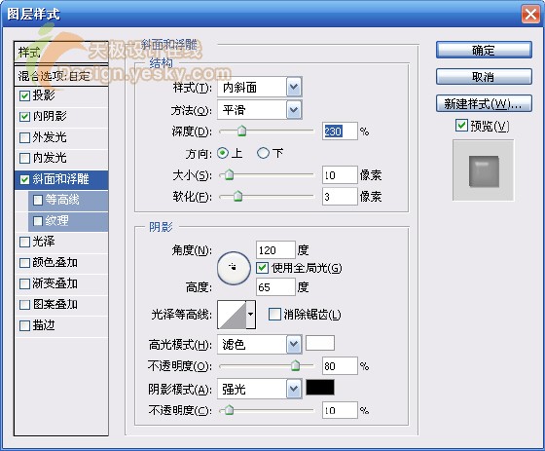Select 混合选项:自定 in the style list
Image resolution: width=545 pixels, height=451 pixels.
click(x=61, y=76)
